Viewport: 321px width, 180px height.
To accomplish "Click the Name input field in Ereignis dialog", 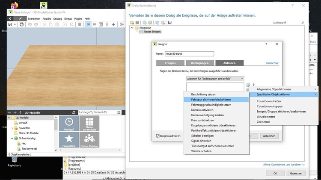I will pos(189,54).
